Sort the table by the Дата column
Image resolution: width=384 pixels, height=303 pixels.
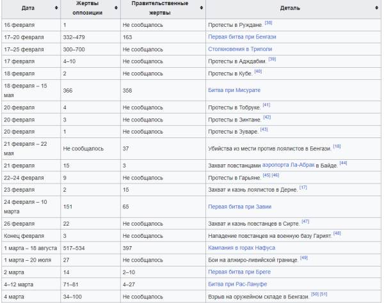(x=56, y=8)
